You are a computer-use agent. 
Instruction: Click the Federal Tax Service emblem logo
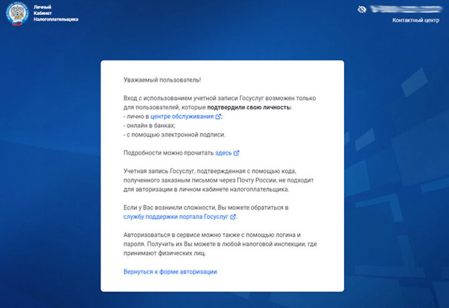point(16,14)
